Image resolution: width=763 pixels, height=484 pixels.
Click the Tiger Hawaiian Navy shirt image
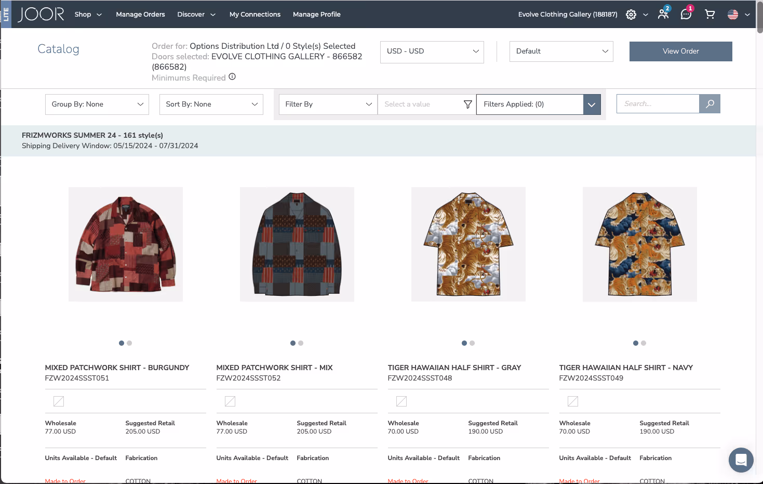[x=640, y=244]
